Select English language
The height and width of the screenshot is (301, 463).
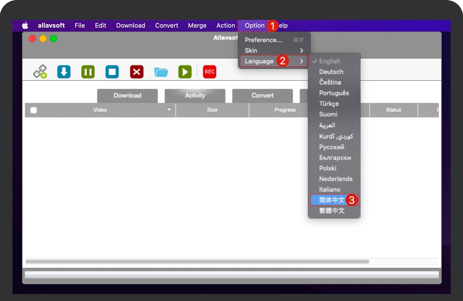[x=334, y=61]
